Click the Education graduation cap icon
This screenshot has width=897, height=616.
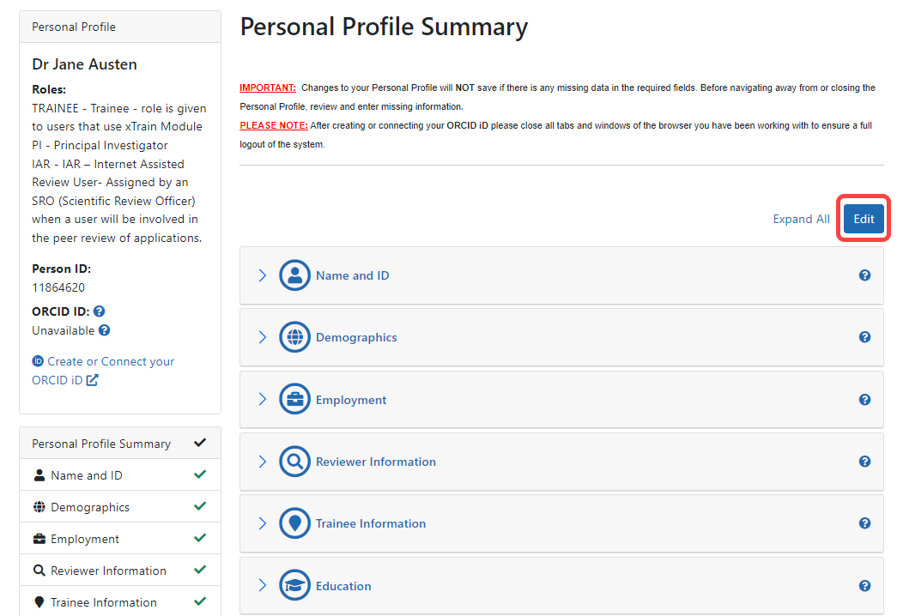pos(294,585)
